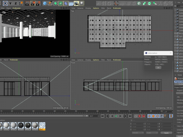Toggle the Y axis lock
The image size is (183, 137).
(x=10, y=3)
